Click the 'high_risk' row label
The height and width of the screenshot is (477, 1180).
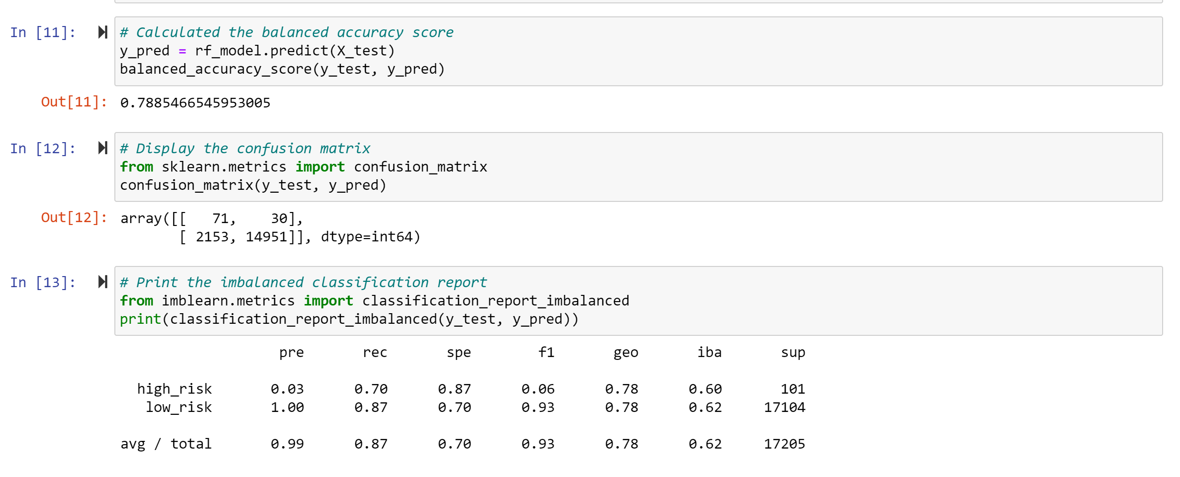[x=174, y=389]
